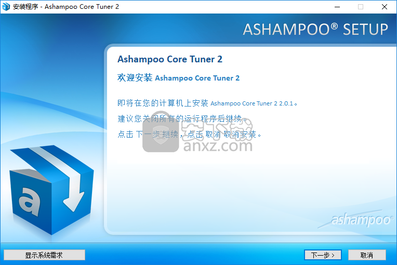The image size is (397, 265).
Task: Click the 点击 下一步 继续 instruction line
Action: pos(189,134)
